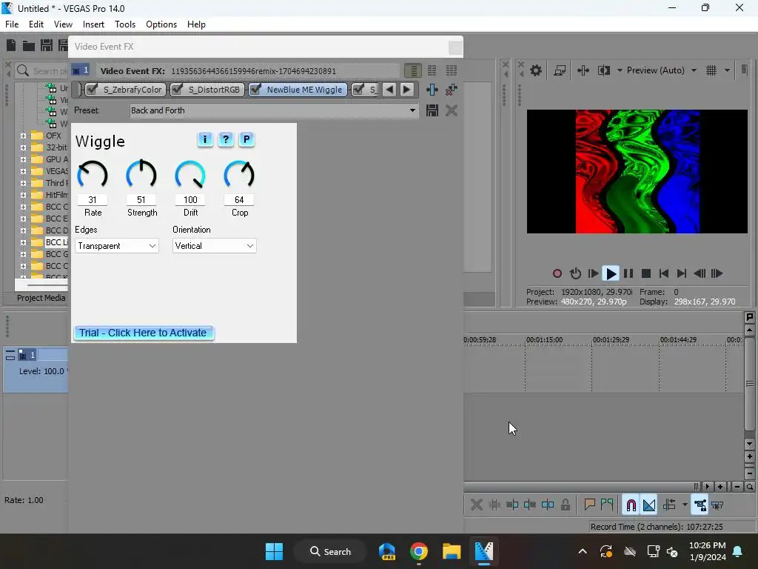Toggle the fourth S_ effect checkbox
The image size is (758, 569).
(358, 90)
